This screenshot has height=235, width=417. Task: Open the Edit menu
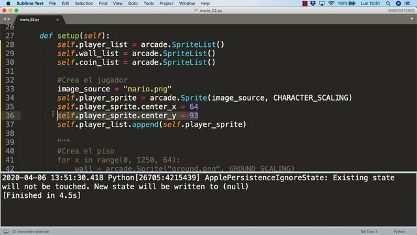click(65, 3)
